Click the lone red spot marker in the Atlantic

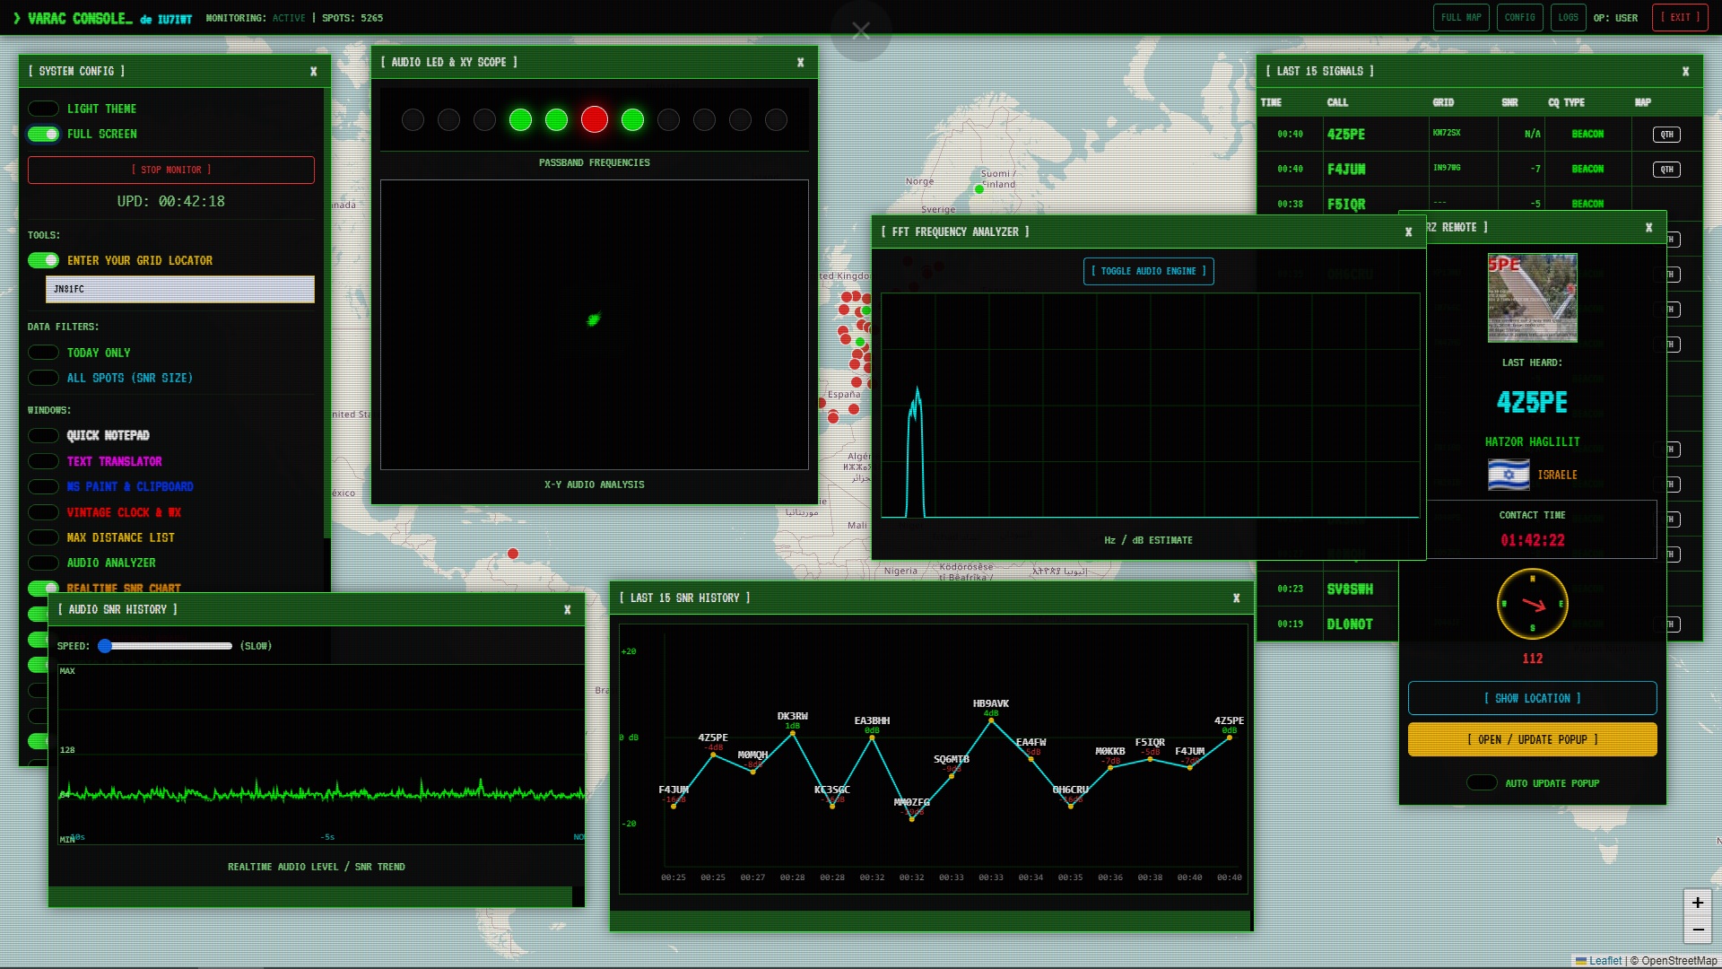click(513, 554)
